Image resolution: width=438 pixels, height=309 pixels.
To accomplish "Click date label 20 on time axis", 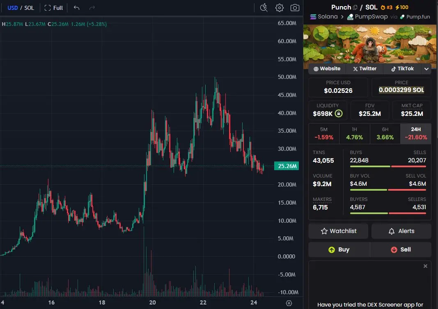I will (153, 302).
